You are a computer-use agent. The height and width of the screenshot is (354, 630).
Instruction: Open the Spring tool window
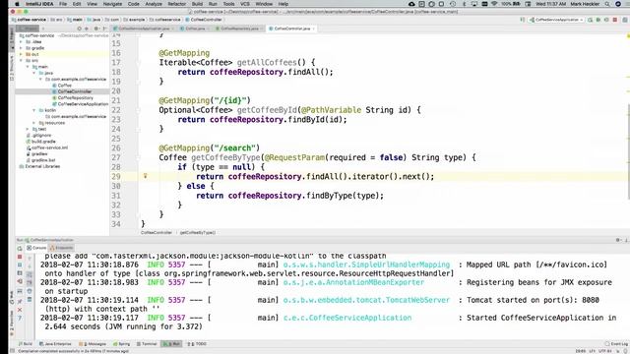tap(122, 344)
